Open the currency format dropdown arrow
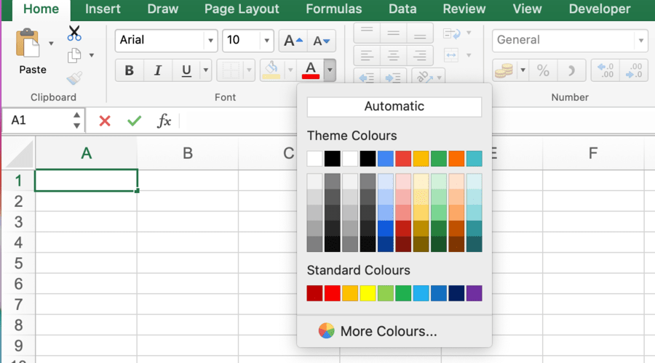The image size is (655, 363). tap(523, 70)
